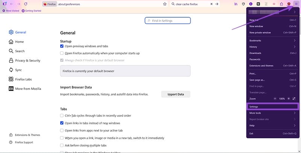Open the Extensions puzzle piece icon
Image resolution: width=301 pixels, height=153 pixels.
click(x=282, y=4)
